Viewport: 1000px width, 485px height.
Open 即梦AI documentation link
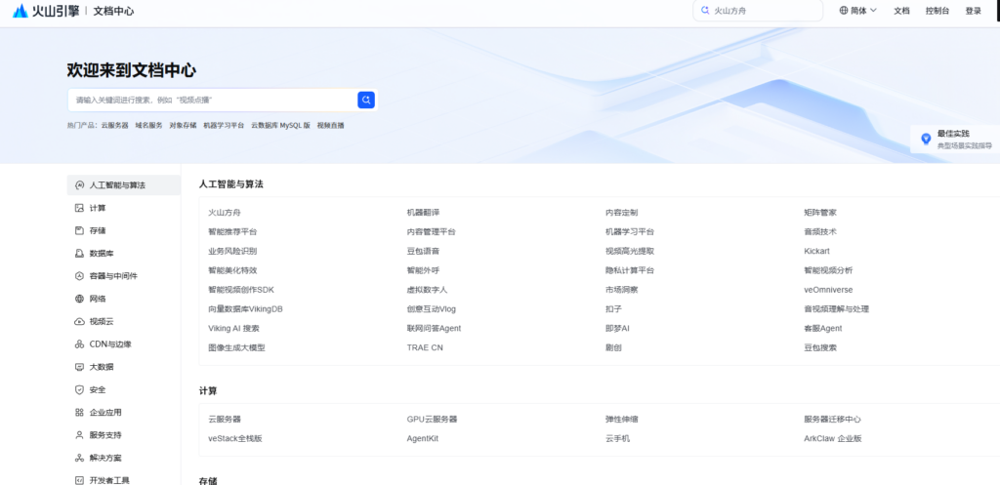click(618, 328)
